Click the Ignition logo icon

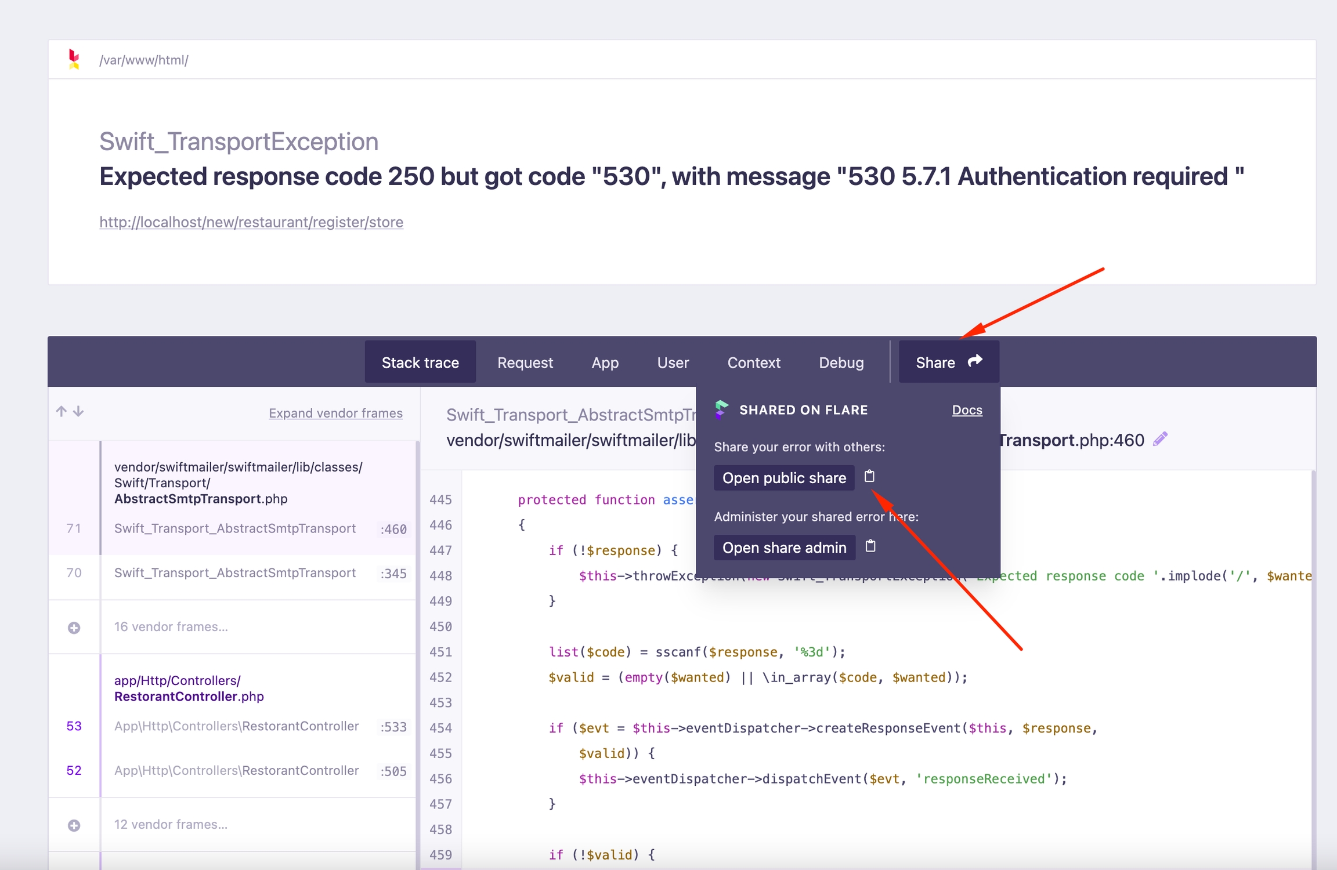point(74,59)
